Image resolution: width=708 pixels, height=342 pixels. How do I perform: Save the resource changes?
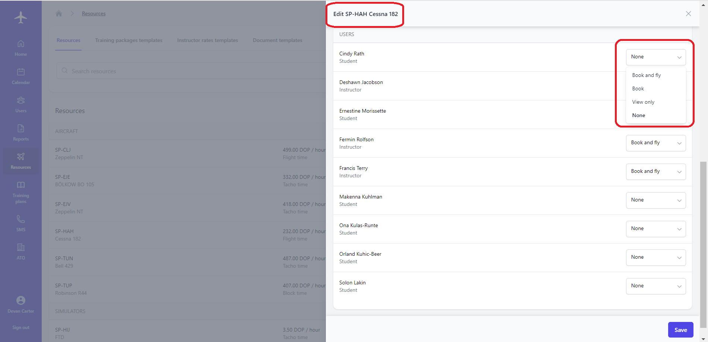[x=680, y=330]
